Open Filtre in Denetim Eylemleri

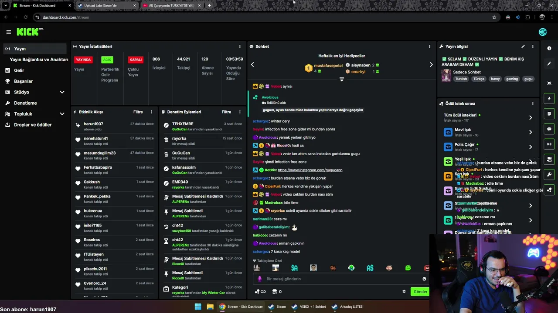pos(226,112)
